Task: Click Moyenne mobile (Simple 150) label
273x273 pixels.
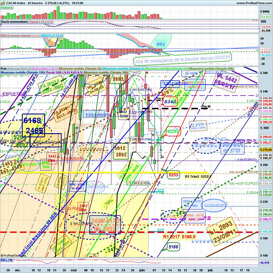Action: tap(23, 72)
